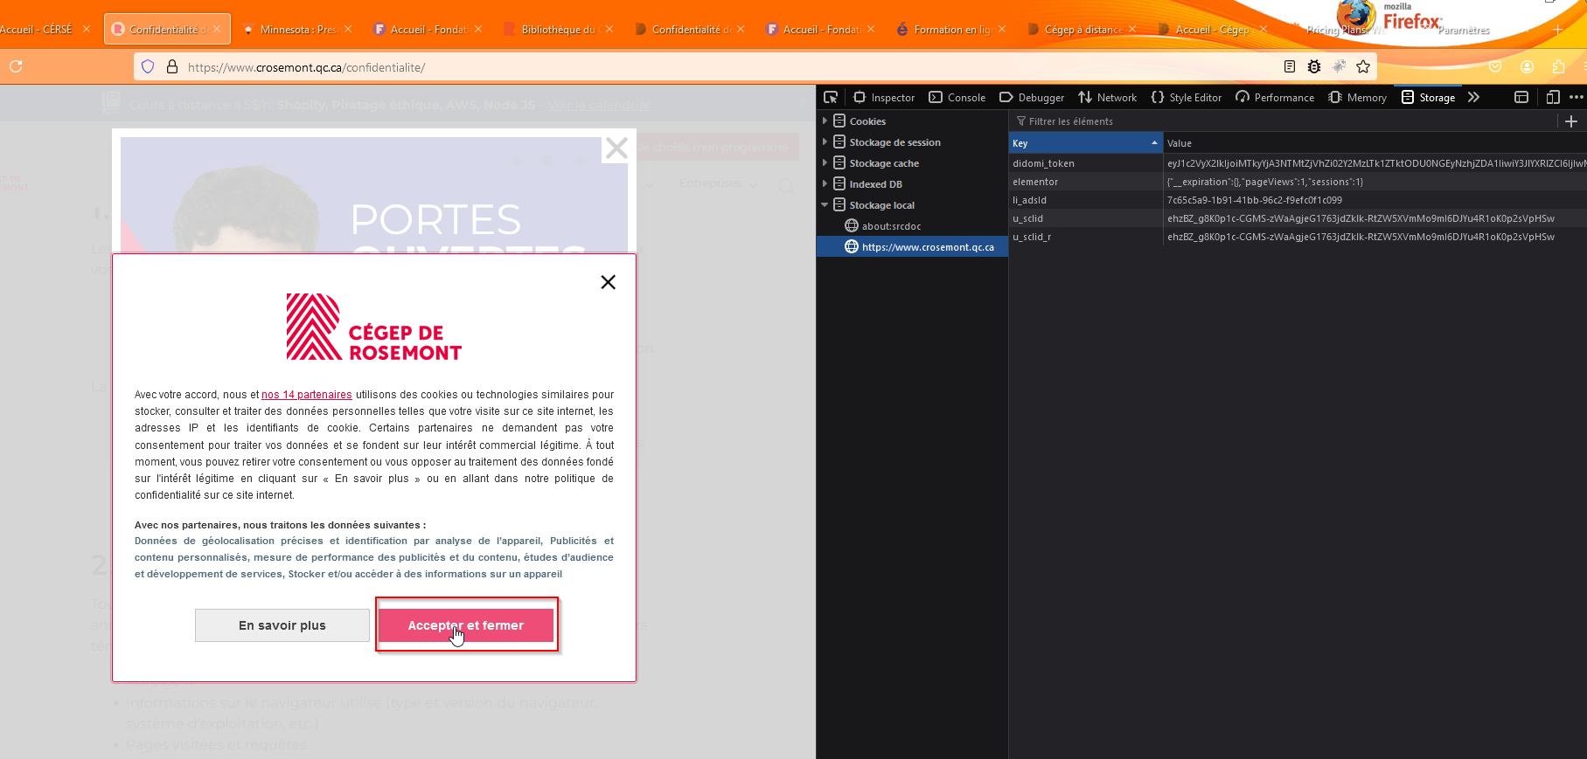The width and height of the screenshot is (1587, 759).
Task: Collapse the Stockage local tree node
Action: pos(825,205)
